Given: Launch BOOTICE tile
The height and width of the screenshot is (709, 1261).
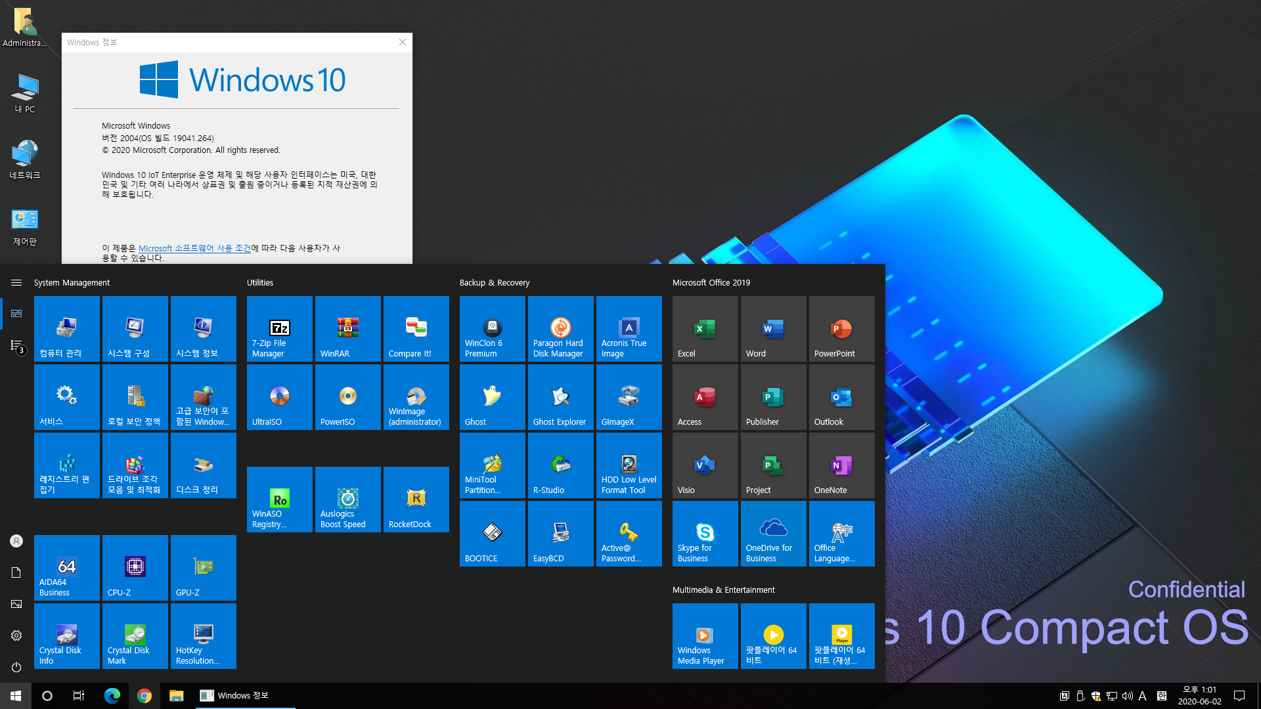Looking at the screenshot, I should (493, 534).
